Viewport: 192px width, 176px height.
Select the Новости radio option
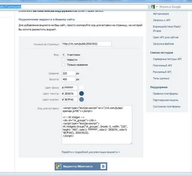pyautogui.click(x=63, y=60)
